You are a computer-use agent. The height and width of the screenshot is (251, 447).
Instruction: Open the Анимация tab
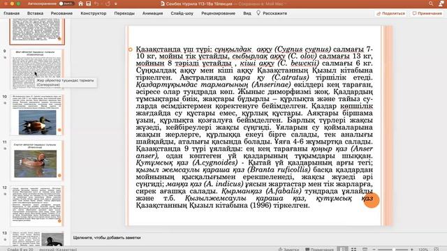coord(152,13)
